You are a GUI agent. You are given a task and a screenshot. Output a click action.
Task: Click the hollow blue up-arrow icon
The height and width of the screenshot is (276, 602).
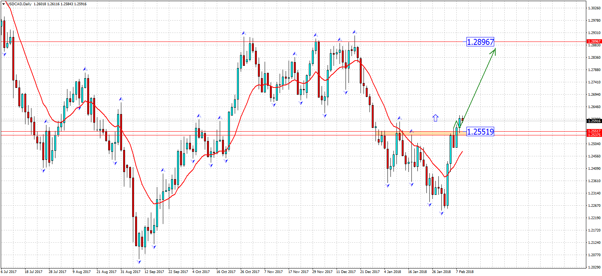(435, 118)
